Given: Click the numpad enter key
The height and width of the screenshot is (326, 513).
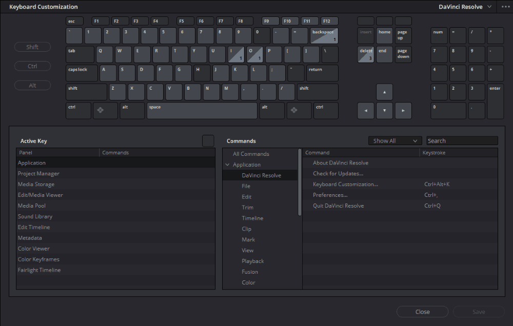Looking at the screenshot, I should click(496, 101).
